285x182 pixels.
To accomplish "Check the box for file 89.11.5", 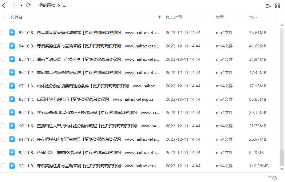I will [3, 112].
